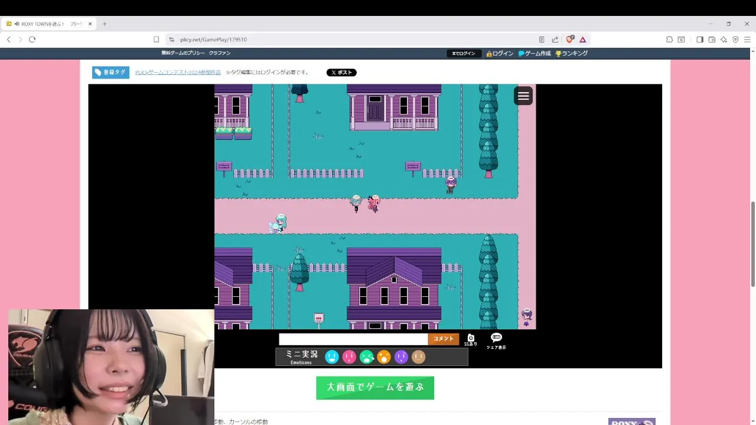Click the ROXY banner thumbnail below game

tap(631, 421)
